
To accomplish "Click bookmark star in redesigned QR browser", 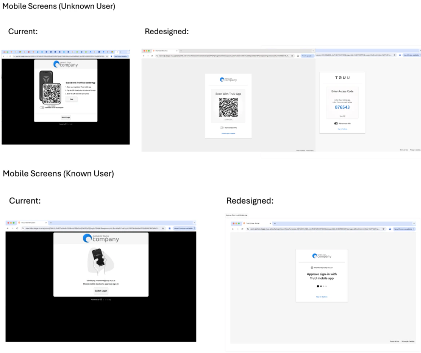I will [x=292, y=56].
